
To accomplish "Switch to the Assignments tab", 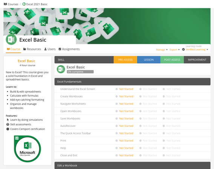I will [x=69, y=49].
